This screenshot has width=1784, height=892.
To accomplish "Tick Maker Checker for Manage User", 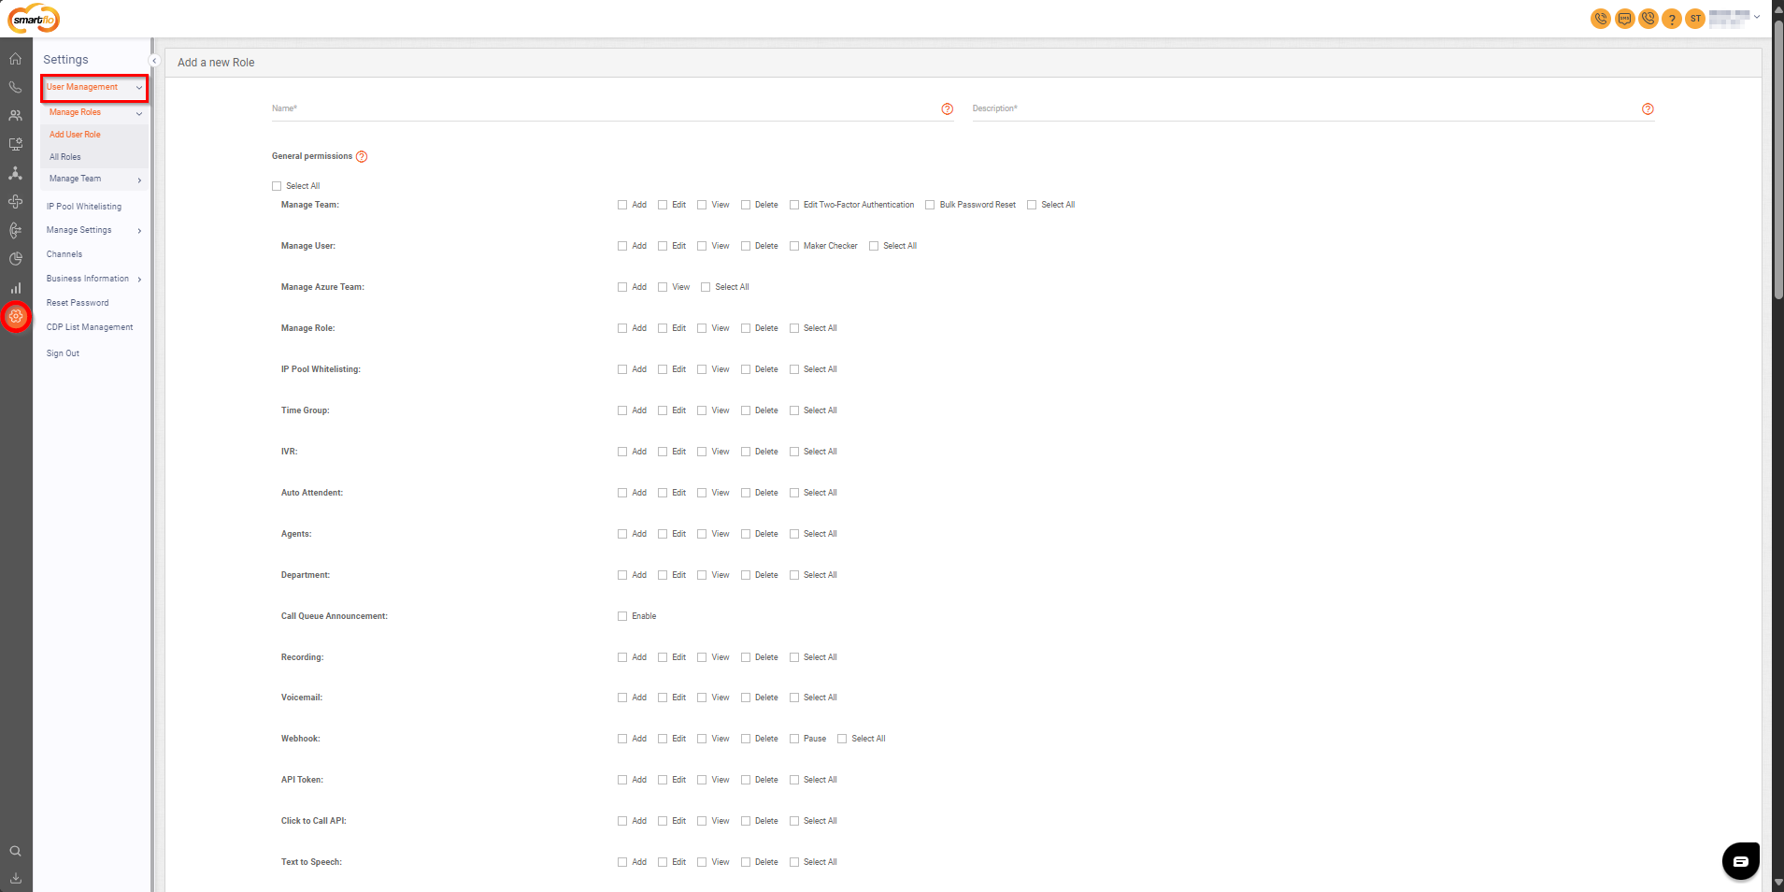I will (x=794, y=246).
